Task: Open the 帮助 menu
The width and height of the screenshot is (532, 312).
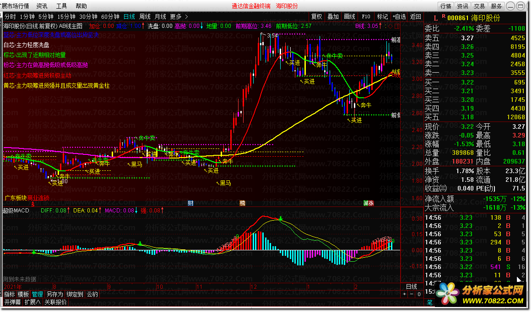Action: click(x=81, y=6)
